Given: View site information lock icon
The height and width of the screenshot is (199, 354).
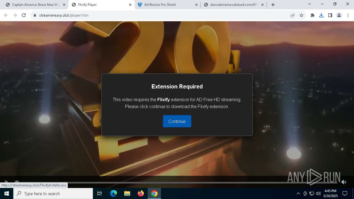Looking at the screenshot, I should (x=35, y=15).
